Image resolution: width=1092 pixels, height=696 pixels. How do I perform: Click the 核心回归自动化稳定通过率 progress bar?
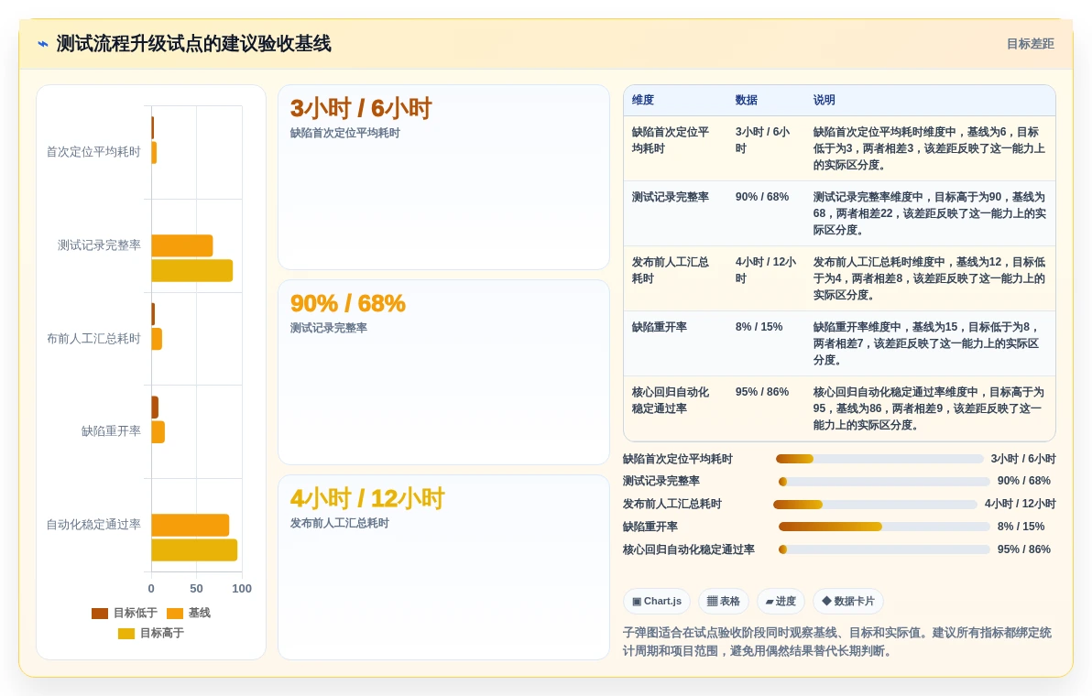[884, 549]
